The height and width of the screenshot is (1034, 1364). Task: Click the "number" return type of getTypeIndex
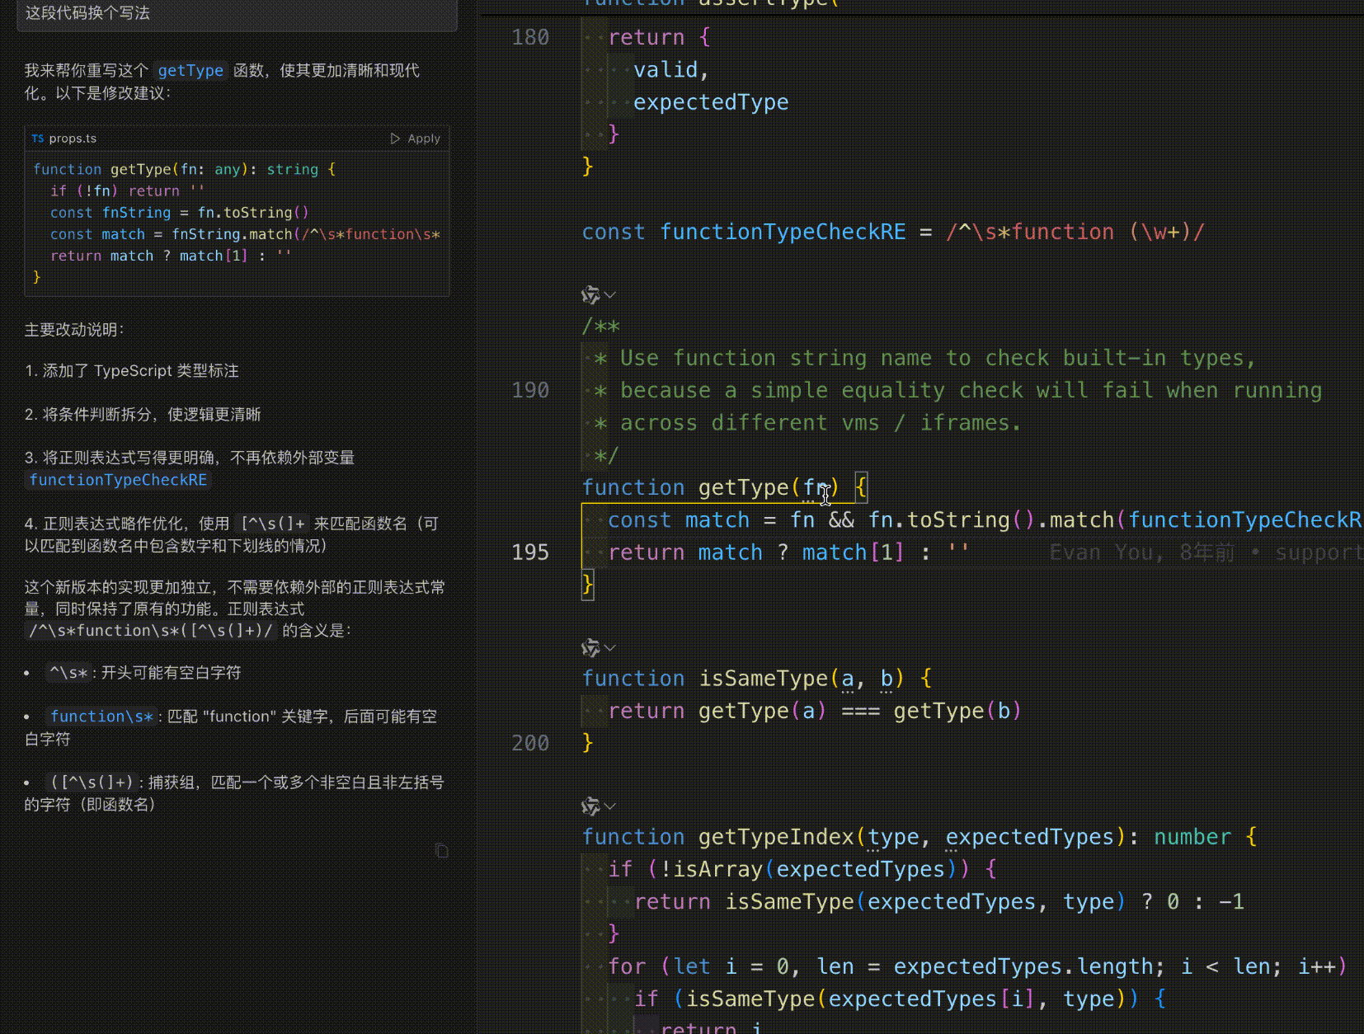click(x=1192, y=836)
